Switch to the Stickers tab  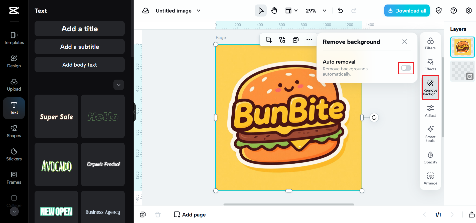point(14,154)
